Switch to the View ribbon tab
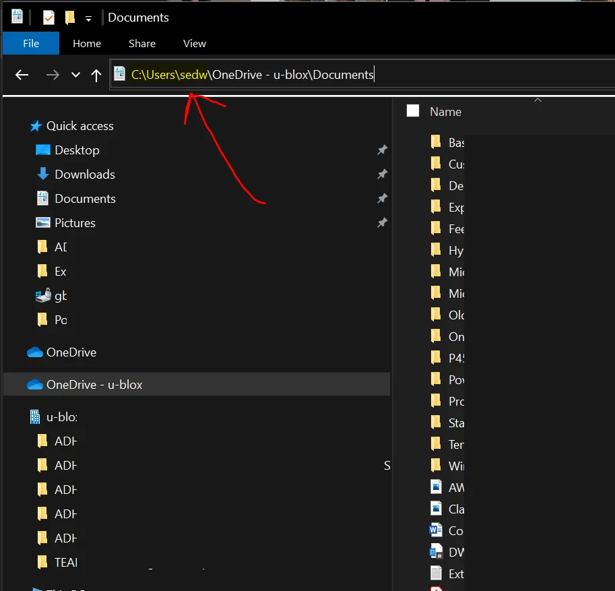The image size is (615, 591). click(x=195, y=43)
